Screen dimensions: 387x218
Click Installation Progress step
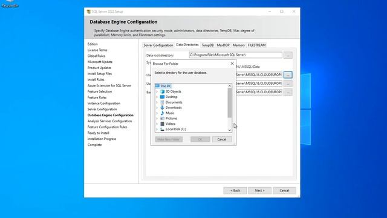click(x=102, y=139)
